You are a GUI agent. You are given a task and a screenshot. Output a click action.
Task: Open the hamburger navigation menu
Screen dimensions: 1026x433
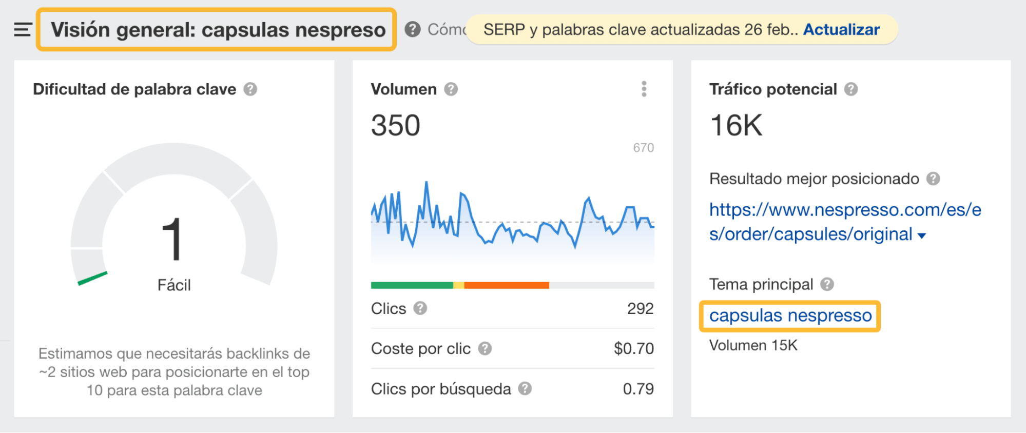click(x=22, y=30)
